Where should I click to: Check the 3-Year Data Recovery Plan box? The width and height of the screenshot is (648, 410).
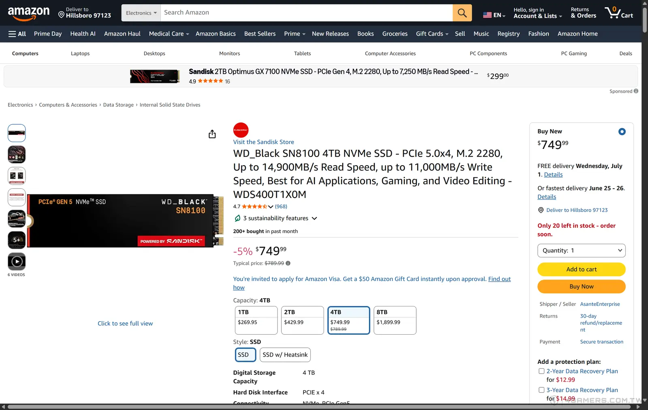coord(541,390)
